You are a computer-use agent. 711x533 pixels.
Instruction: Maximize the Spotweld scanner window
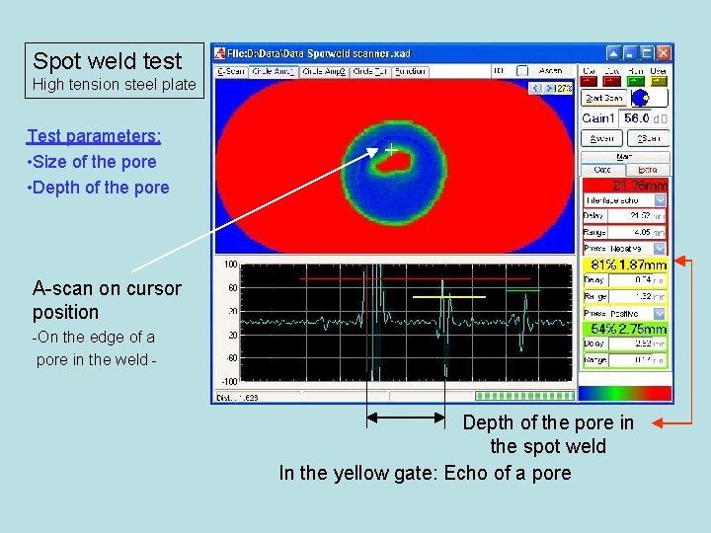coord(647,53)
